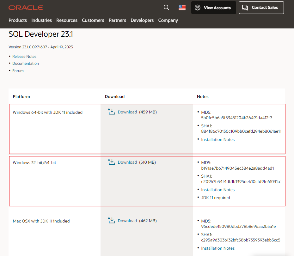This screenshot has width=294, height=256.
Task: Open the Industries menu
Action: (41, 20)
